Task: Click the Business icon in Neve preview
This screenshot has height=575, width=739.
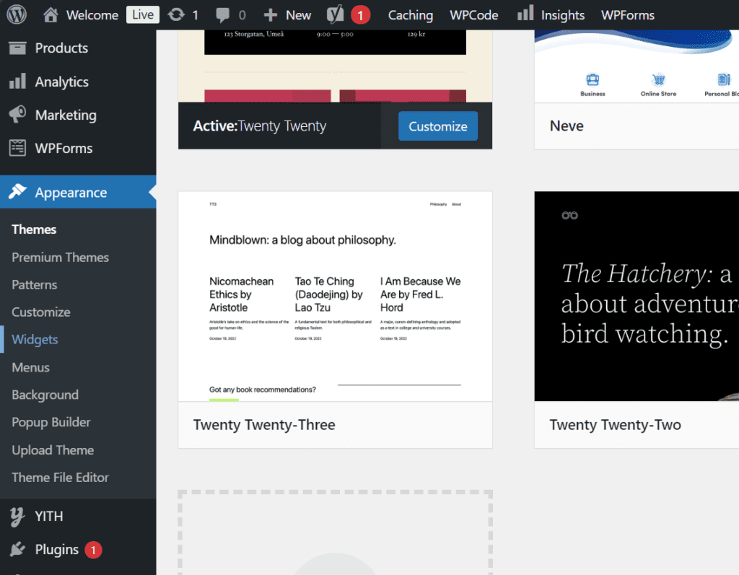Action: pos(592,79)
